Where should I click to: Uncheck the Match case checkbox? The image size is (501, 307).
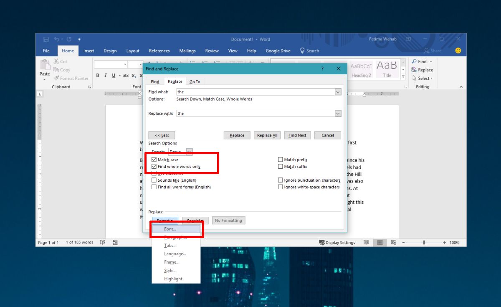click(154, 160)
